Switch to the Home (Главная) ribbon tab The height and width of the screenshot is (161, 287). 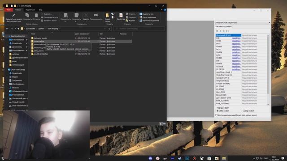coord(18,10)
